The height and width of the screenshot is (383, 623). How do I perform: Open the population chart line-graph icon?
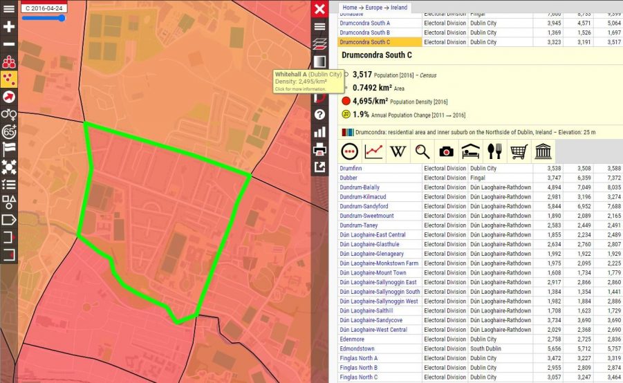click(x=373, y=151)
